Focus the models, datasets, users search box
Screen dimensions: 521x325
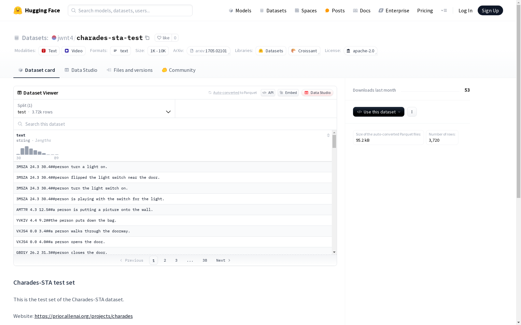(130, 10)
